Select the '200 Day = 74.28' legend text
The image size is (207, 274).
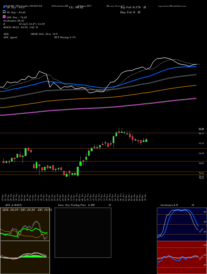click(x=17, y=17)
